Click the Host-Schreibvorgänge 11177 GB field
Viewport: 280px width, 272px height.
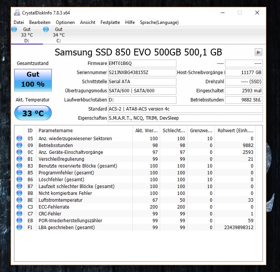point(244,73)
